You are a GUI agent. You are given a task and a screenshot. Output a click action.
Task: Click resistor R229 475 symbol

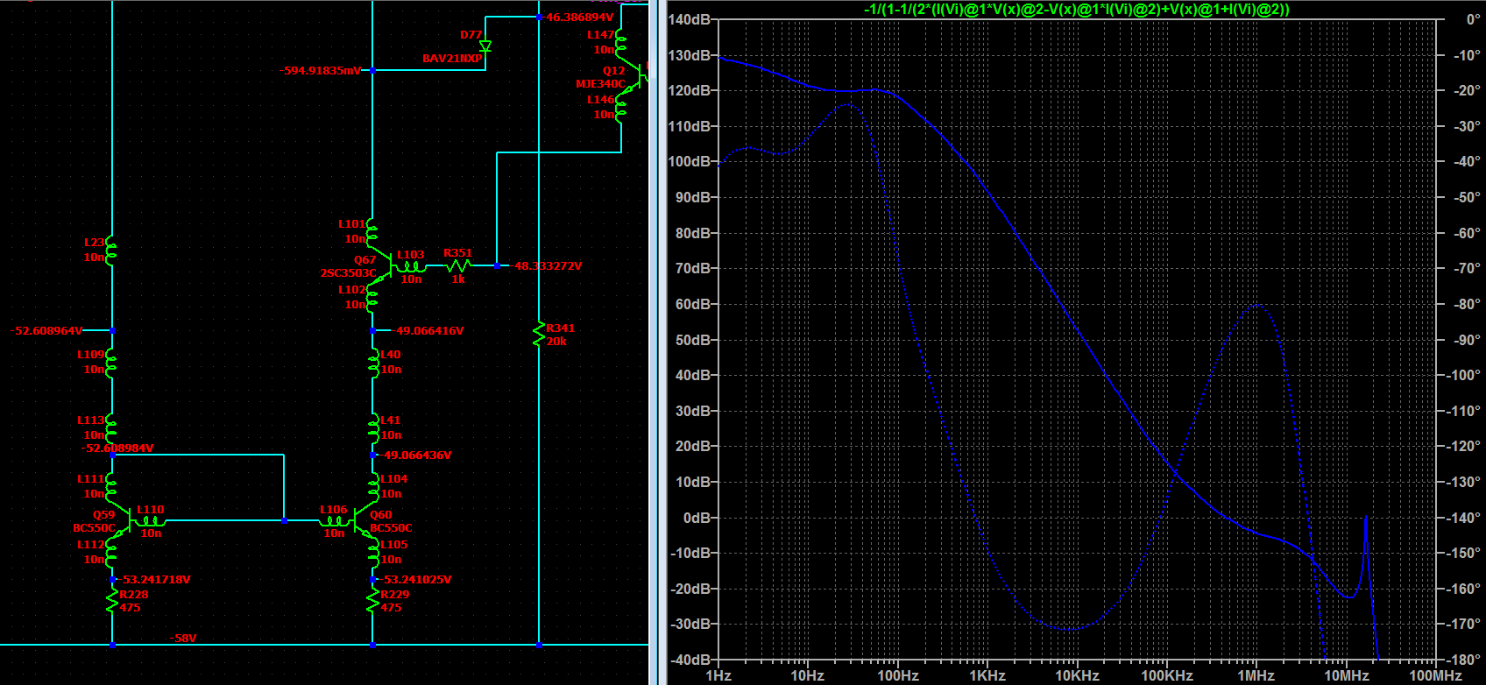coord(373,600)
